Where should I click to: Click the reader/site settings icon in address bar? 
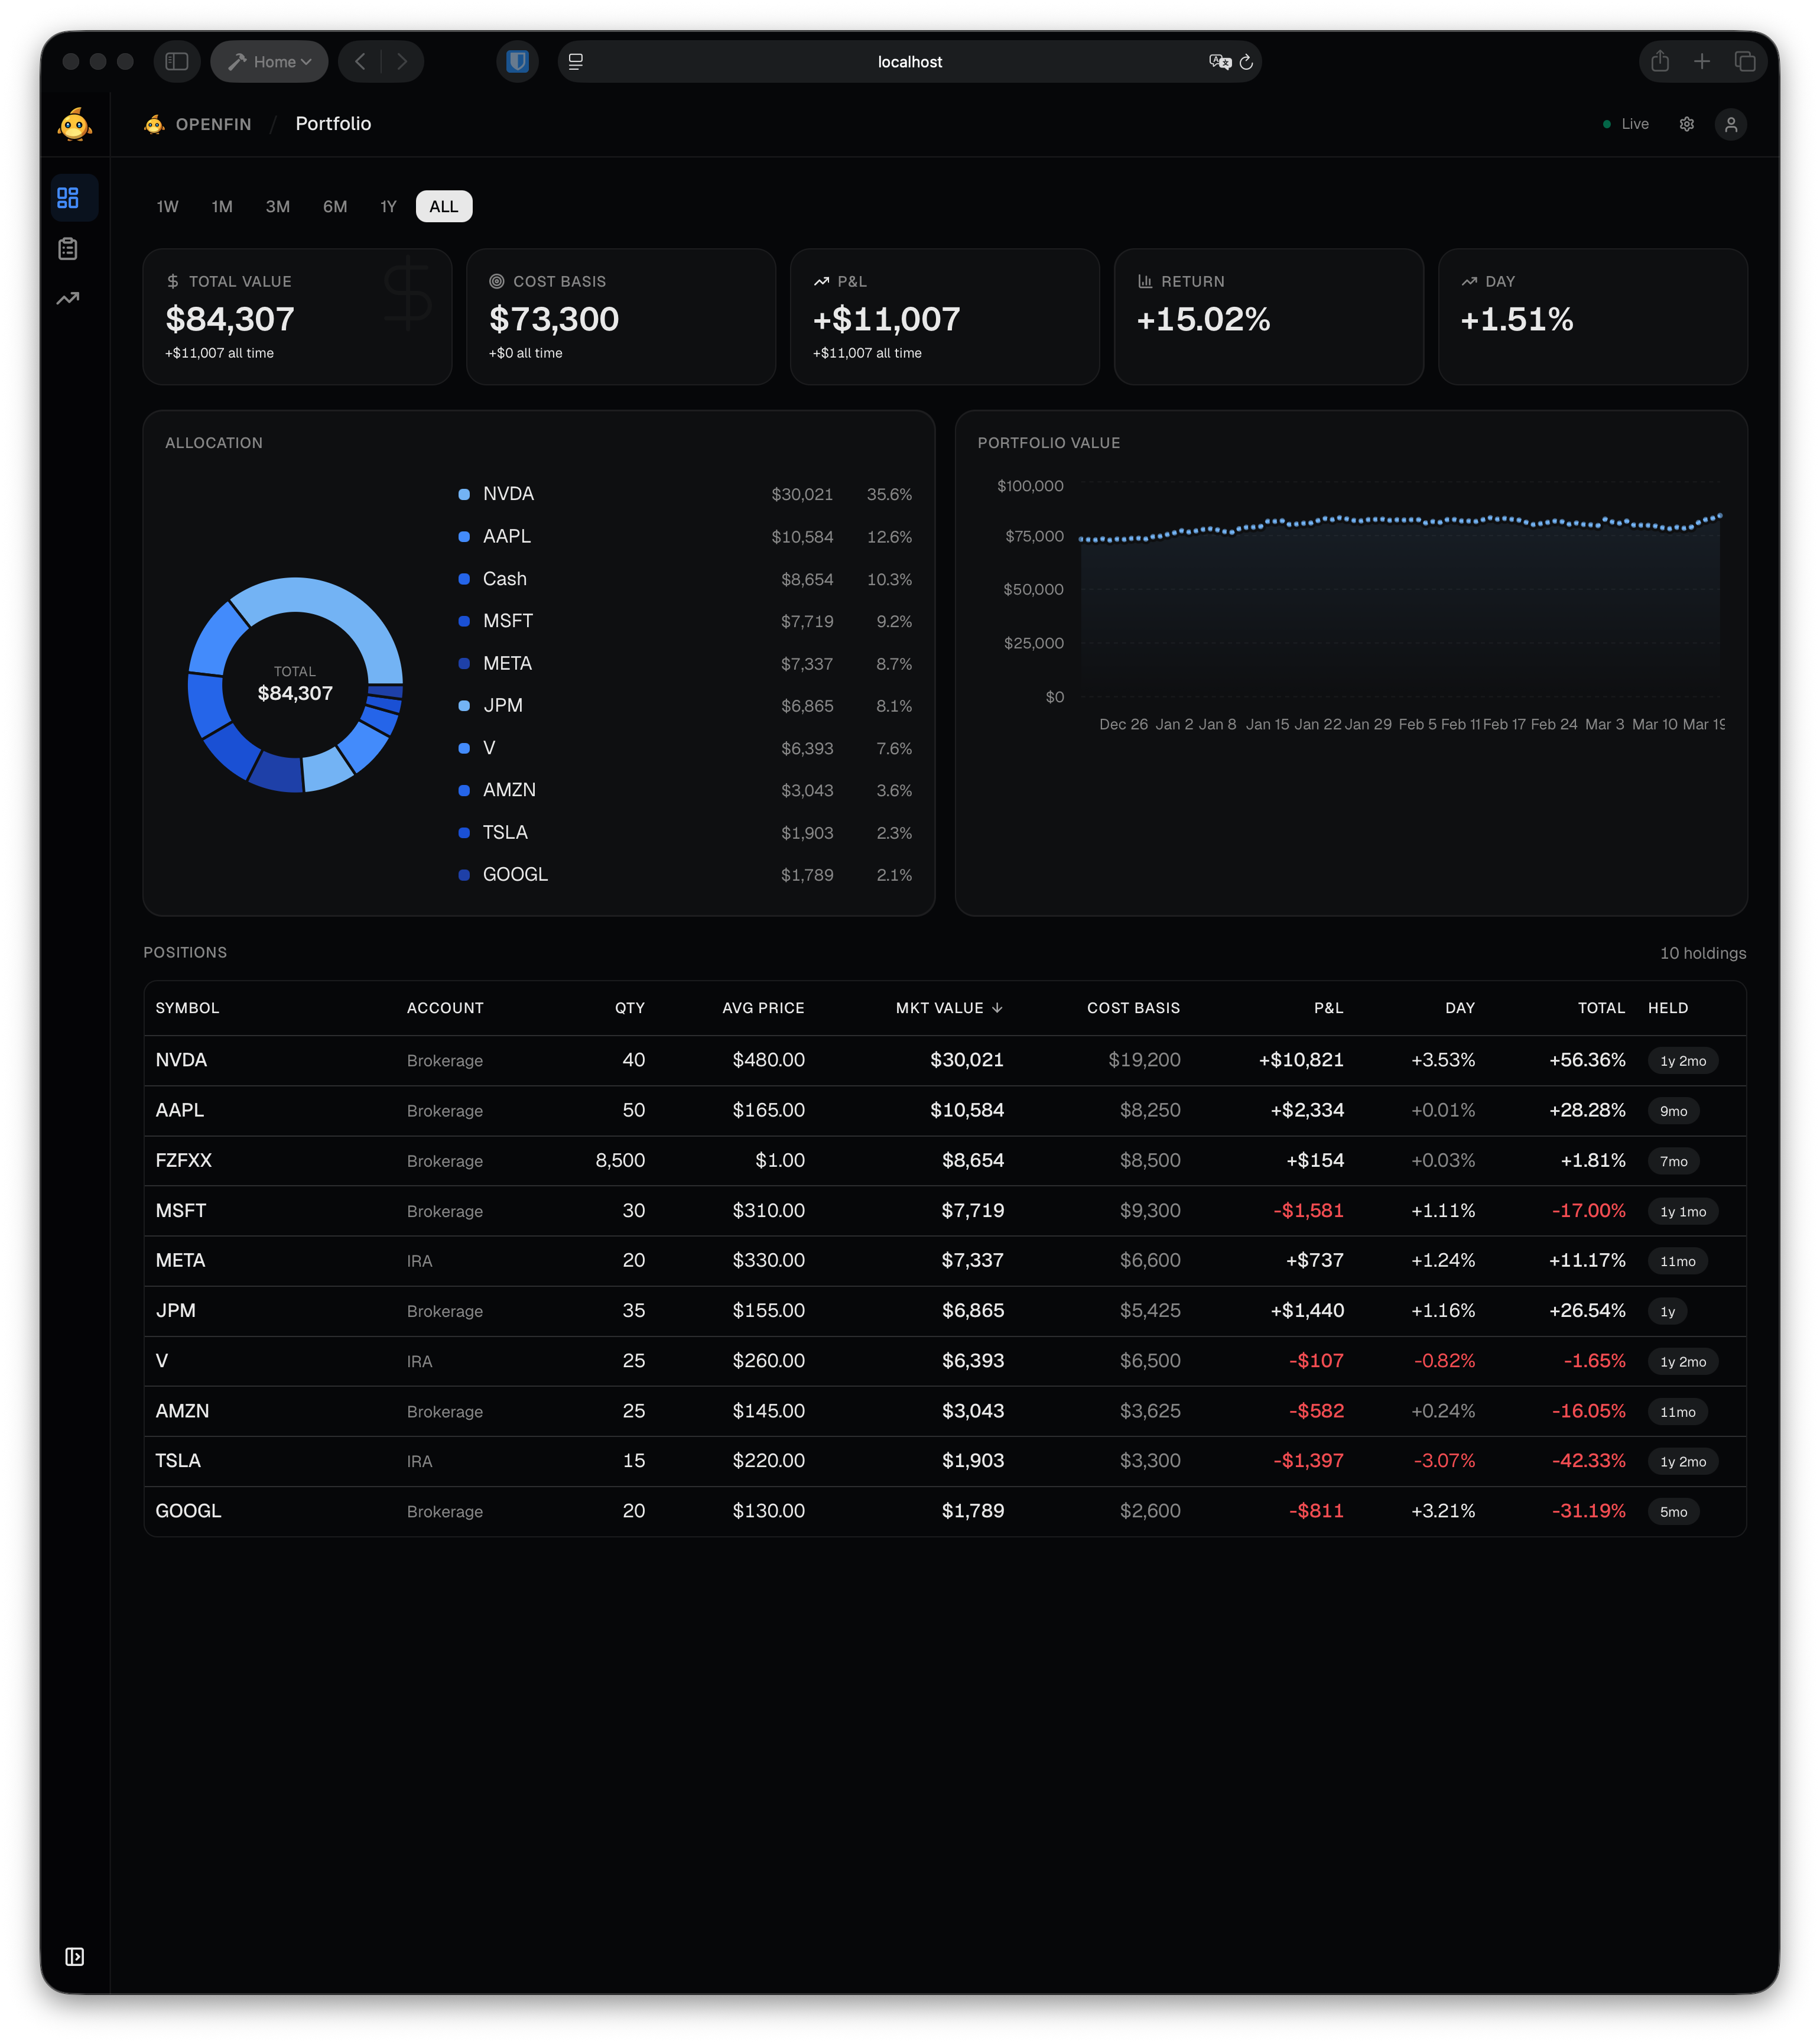(x=576, y=62)
